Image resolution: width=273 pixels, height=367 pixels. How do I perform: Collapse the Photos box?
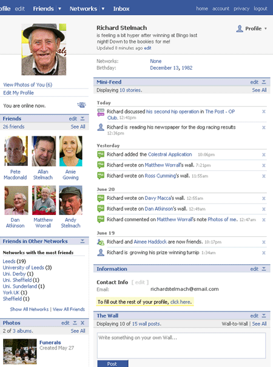(x=75, y=323)
